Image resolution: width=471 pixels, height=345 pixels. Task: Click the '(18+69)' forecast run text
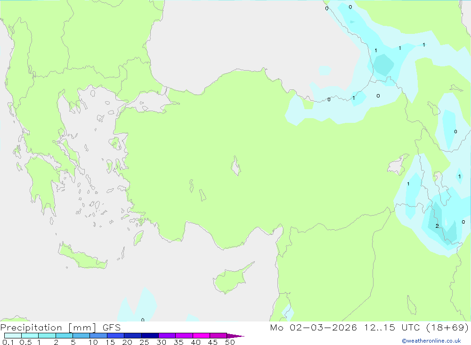pyautogui.click(x=447, y=327)
